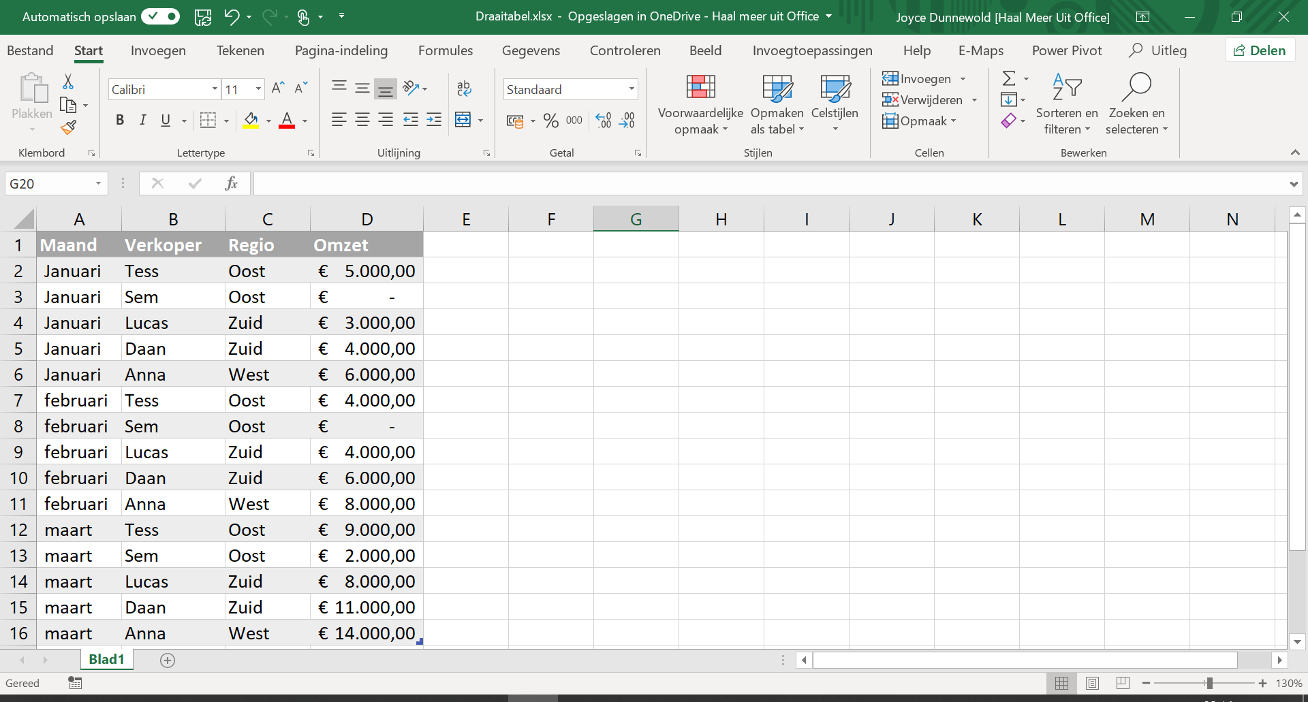Increase font size with A-up icon
The height and width of the screenshot is (702, 1308).
(278, 88)
